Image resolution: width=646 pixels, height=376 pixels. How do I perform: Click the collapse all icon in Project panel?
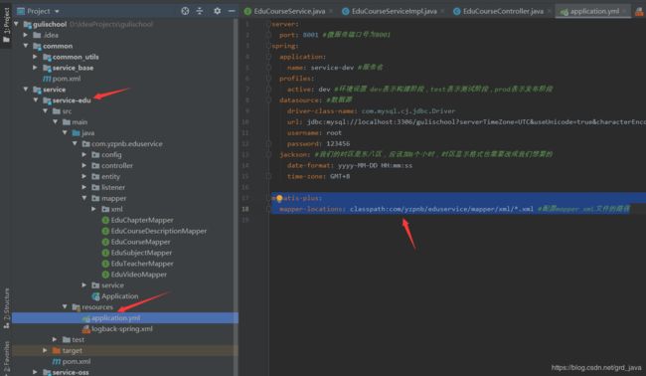(200, 11)
